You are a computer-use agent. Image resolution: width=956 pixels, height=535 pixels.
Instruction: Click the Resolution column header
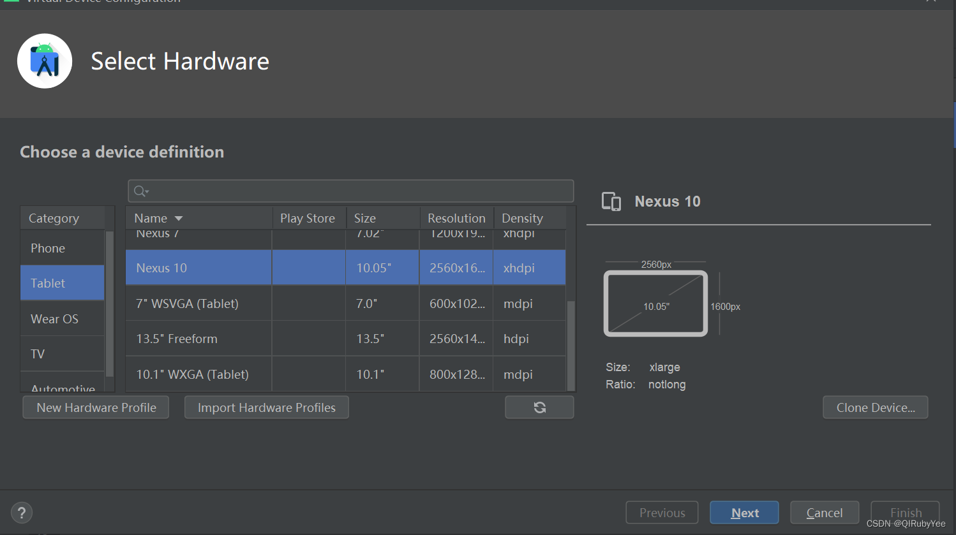[x=457, y=218]
